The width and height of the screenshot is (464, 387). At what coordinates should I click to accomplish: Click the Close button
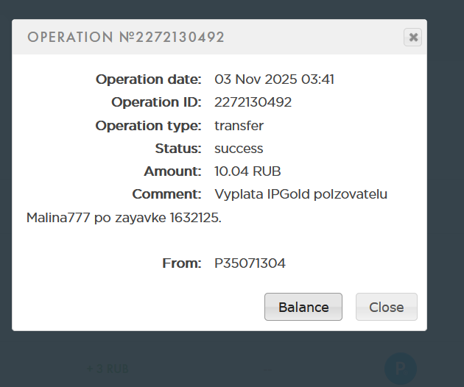click(x=386, y=307)
